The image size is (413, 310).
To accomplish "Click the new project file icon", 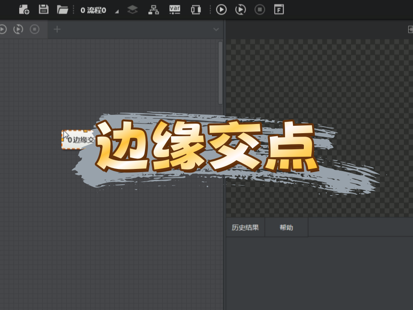I will point(24,9).
